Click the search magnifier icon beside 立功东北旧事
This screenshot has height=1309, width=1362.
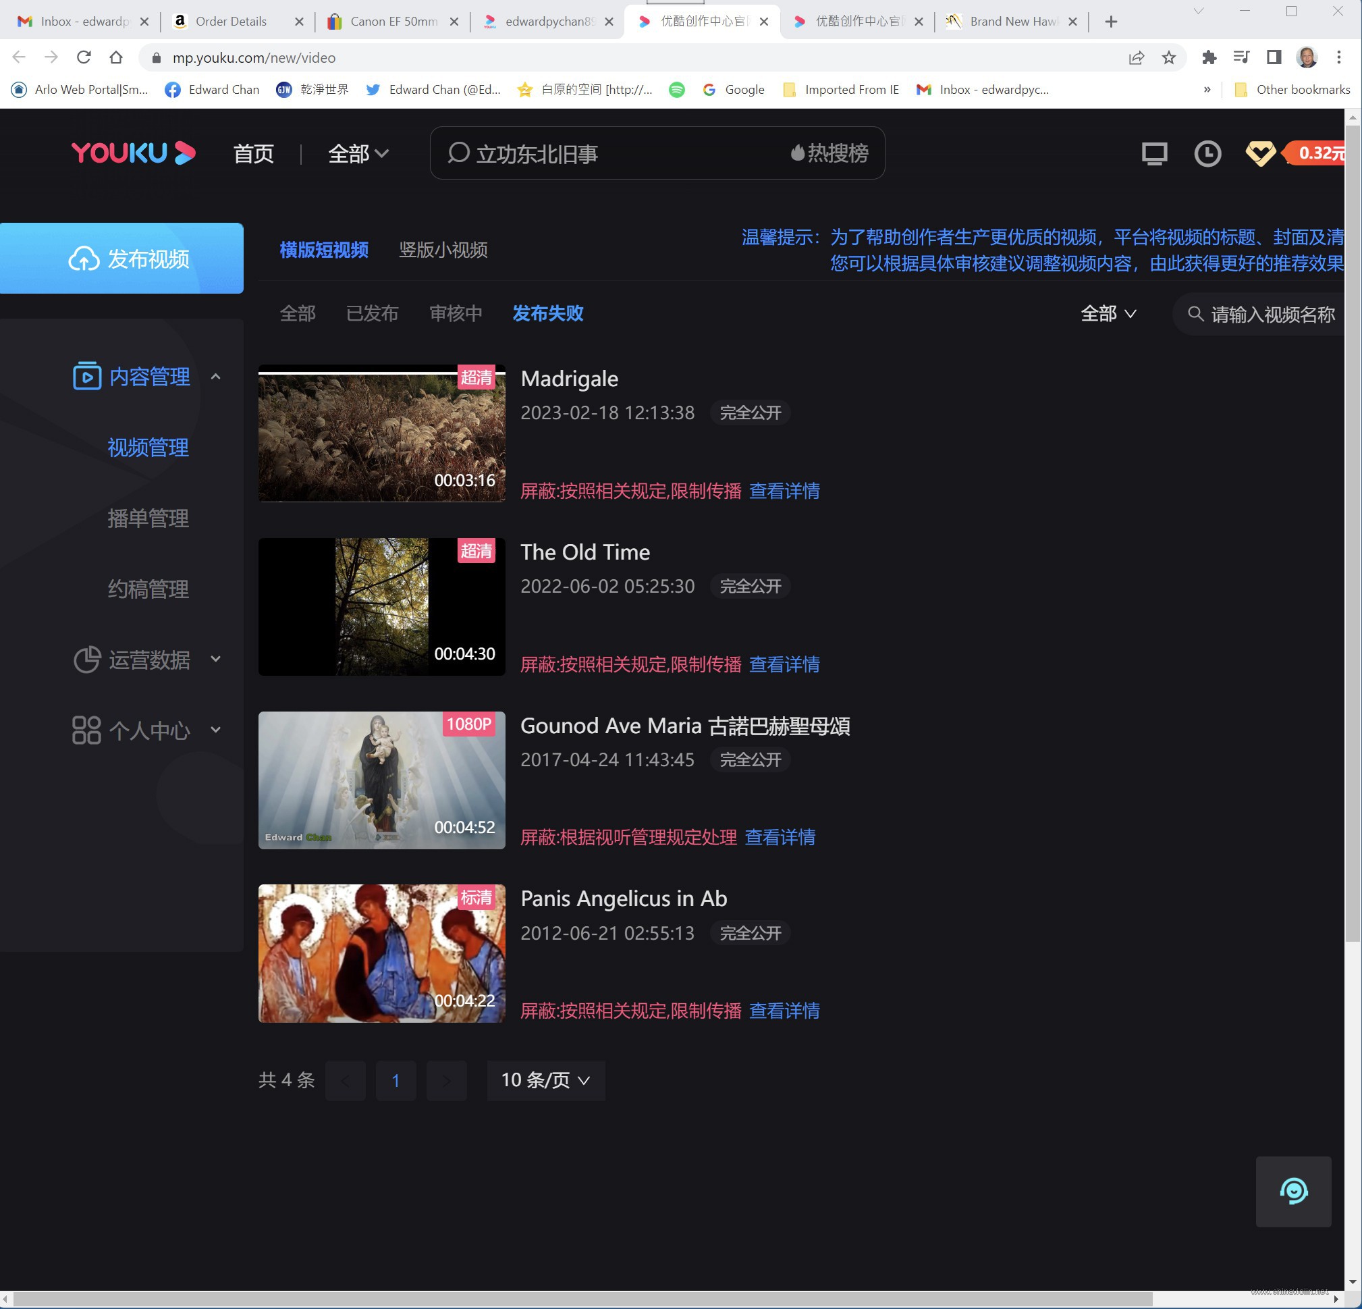pos(458,153)
